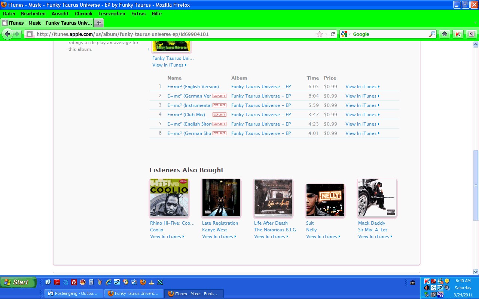Launch FileZilla from the quick launch bar

[74, 282]
